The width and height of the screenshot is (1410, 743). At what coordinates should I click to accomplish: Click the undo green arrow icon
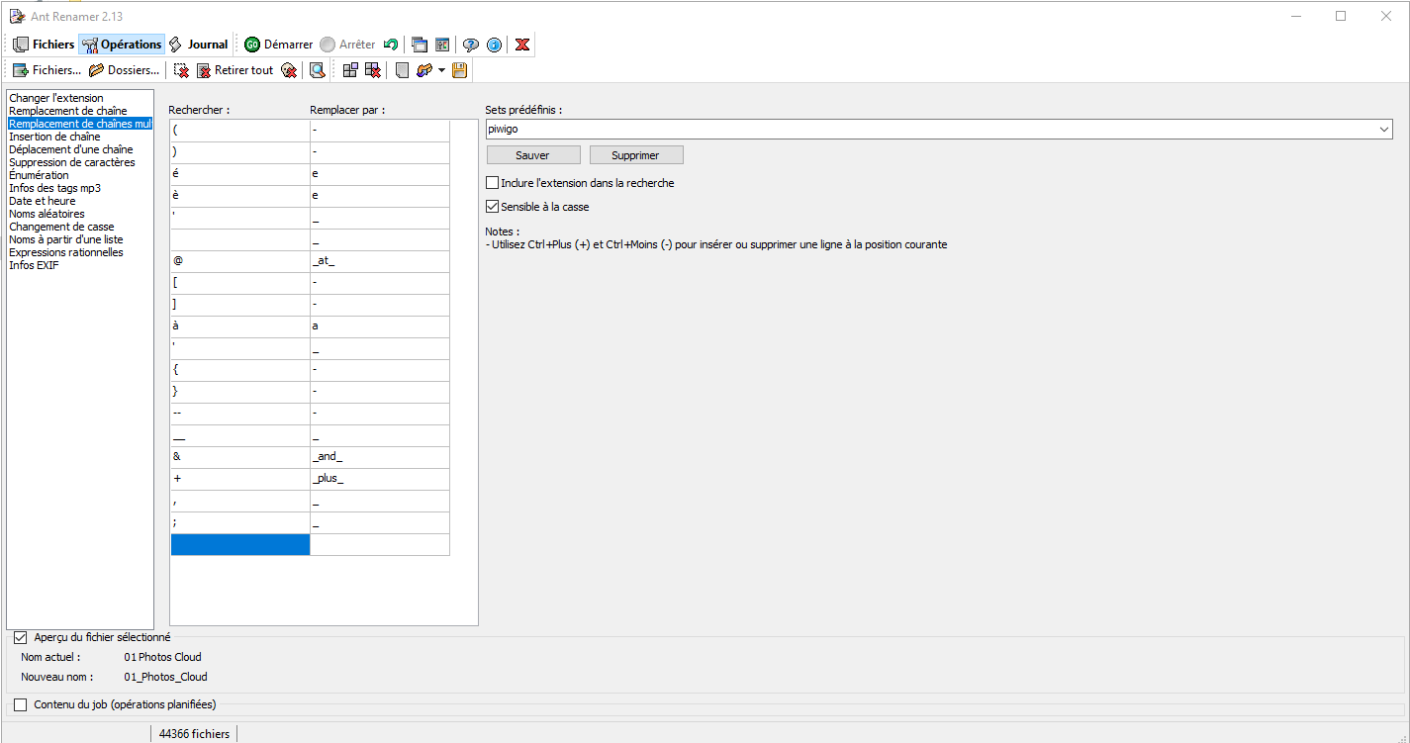(x=391, y=45)
